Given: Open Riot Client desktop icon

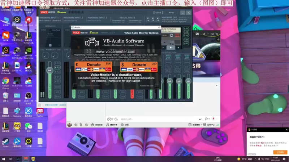Looking at the screenshot, I should (x=29, y=21).
